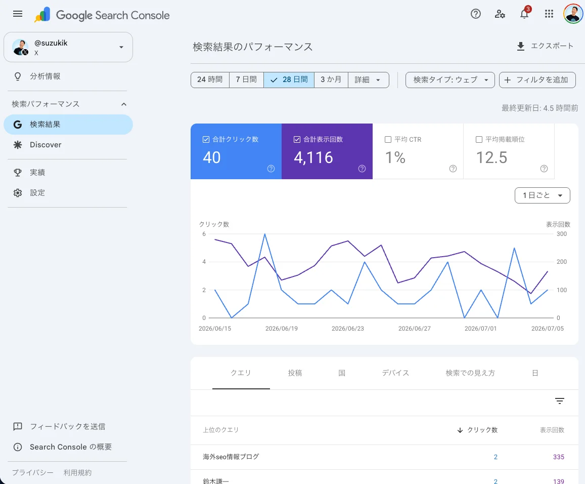
Task: Open 設定 in the sidebar
Action: 37,193
